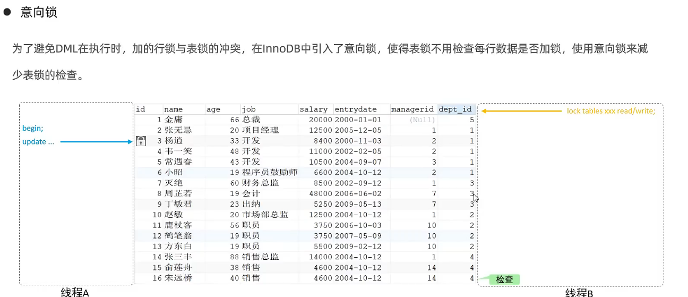The width and height of the screenshot is (688, 297).
Task: Click the entry date 2006-06-02
Action: tap(358, 193)
